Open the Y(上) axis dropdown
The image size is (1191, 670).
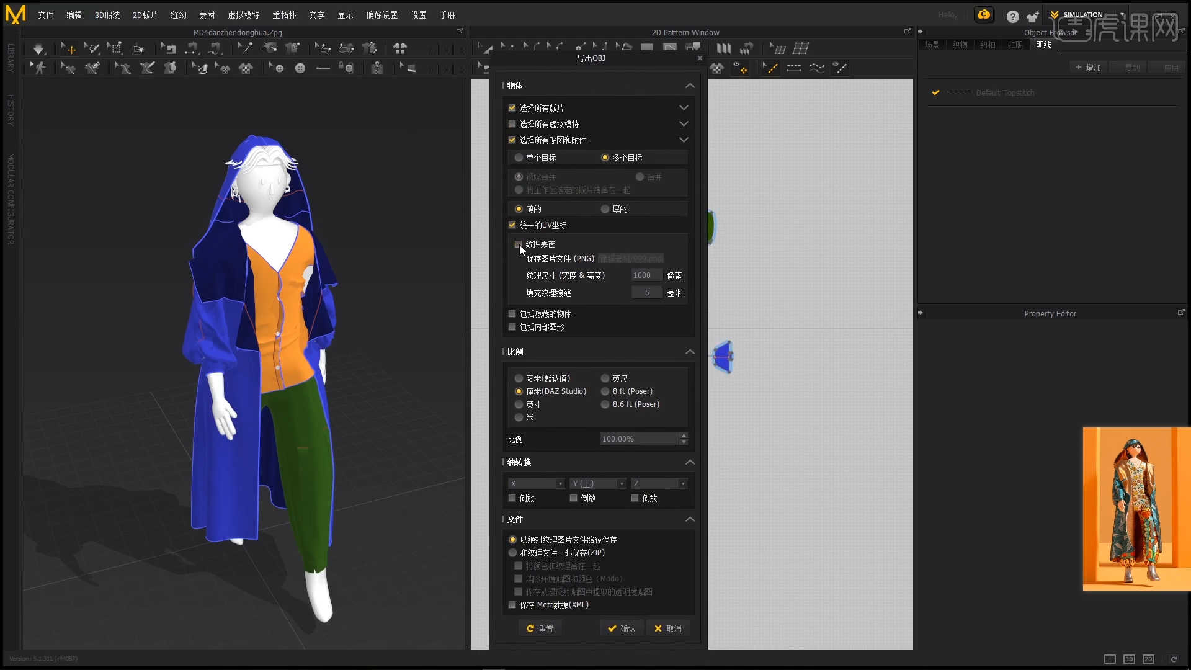[x=597, y=483]
